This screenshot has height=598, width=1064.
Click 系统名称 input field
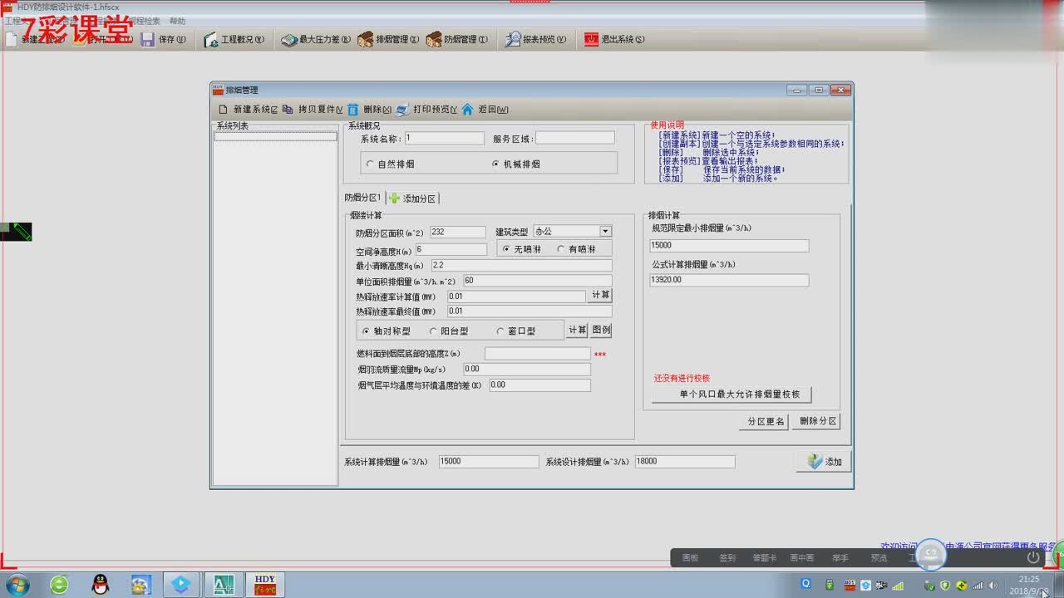tap(444, 139)
